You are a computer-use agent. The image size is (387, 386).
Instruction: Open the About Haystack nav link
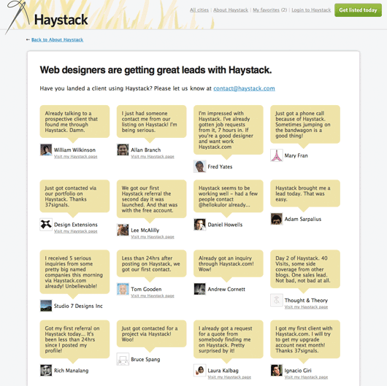coord(231,10)
